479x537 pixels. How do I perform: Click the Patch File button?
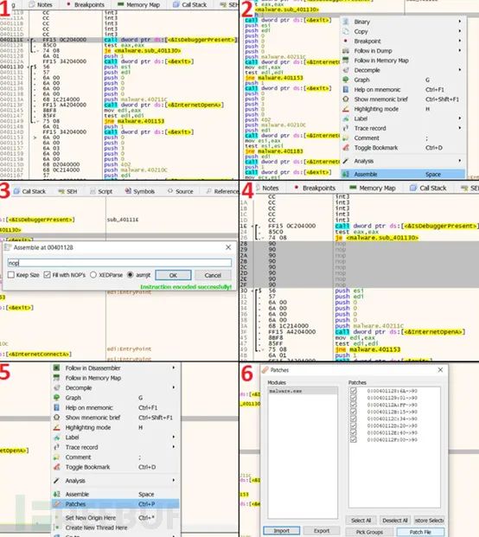pos(420,532)
